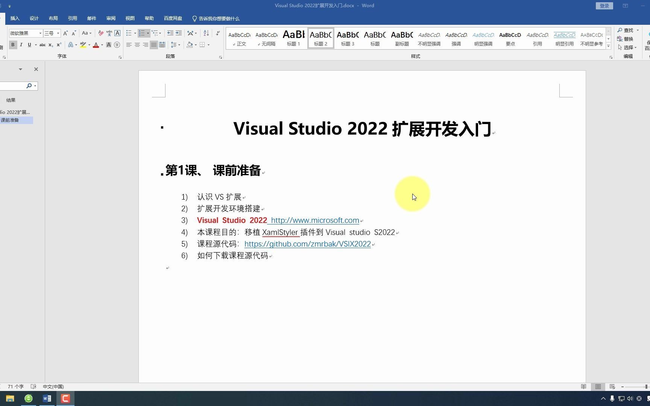Toggle numbered list formatting
Viewport: 650px width, 406px height.
pyautogui.click(x=142, y=33)
